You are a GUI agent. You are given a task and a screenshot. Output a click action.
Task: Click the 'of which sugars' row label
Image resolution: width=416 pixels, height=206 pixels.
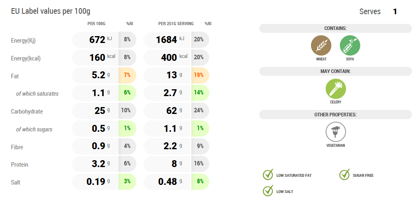pyautogui.click(x=34, y=129)
